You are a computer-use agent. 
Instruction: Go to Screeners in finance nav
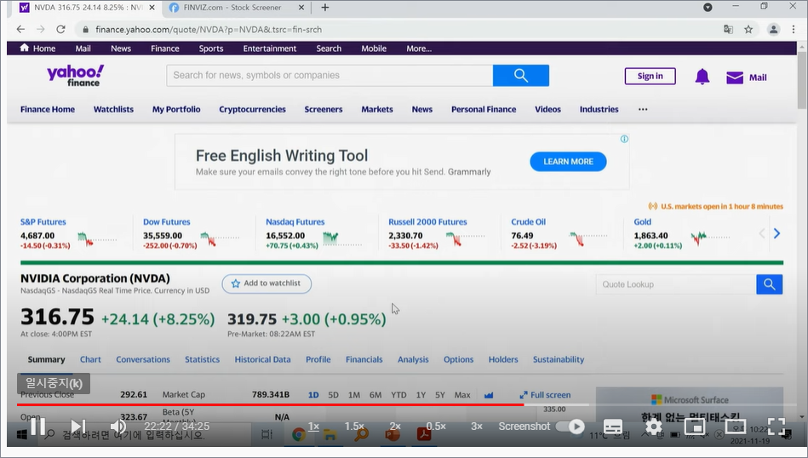click(323, 109)
